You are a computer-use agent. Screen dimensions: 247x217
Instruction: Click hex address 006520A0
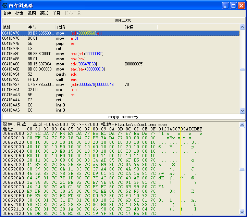[13, 178]
